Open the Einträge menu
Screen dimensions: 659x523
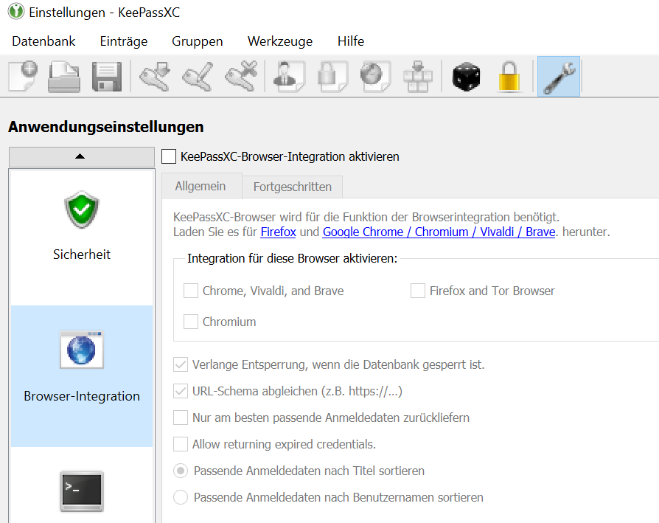coord(124,41)
